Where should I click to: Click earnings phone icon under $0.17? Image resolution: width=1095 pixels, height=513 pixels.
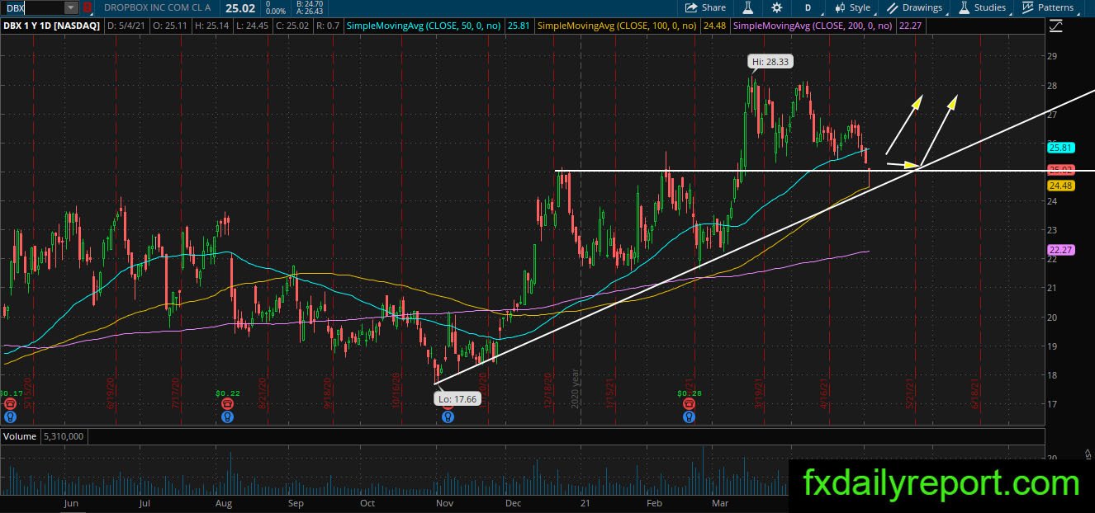click(x=10, y=404)
